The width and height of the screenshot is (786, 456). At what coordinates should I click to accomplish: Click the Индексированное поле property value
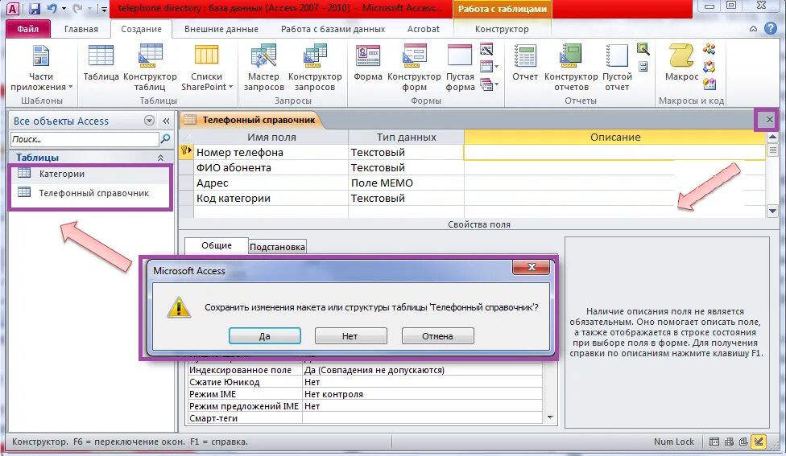422,370
